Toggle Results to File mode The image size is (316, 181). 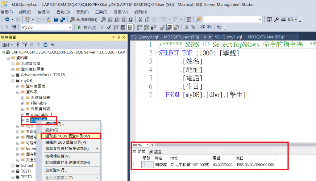[x=177, y=27]
